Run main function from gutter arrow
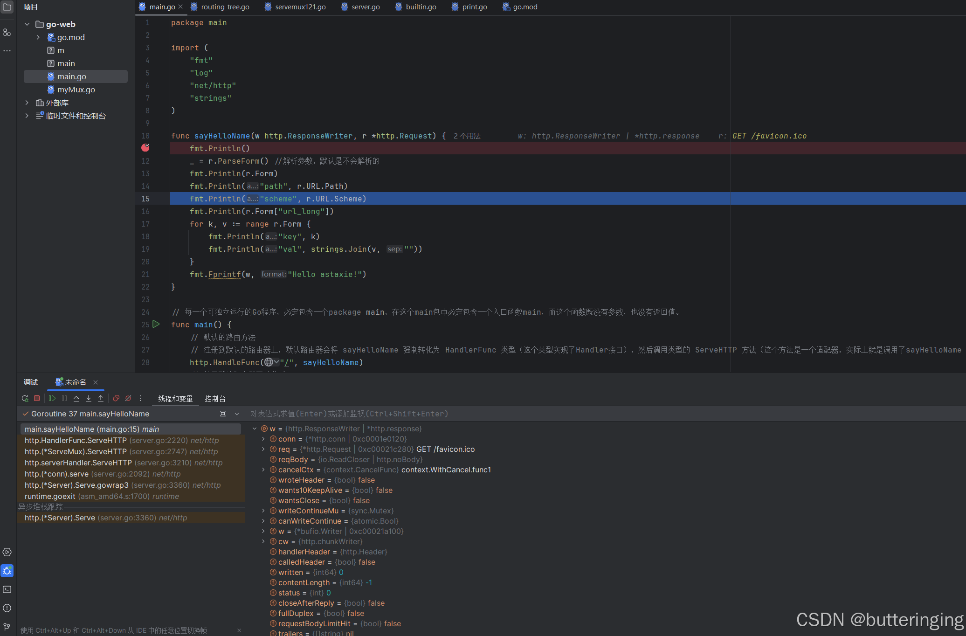The image size is (966, 636). [x=156, y=324]
